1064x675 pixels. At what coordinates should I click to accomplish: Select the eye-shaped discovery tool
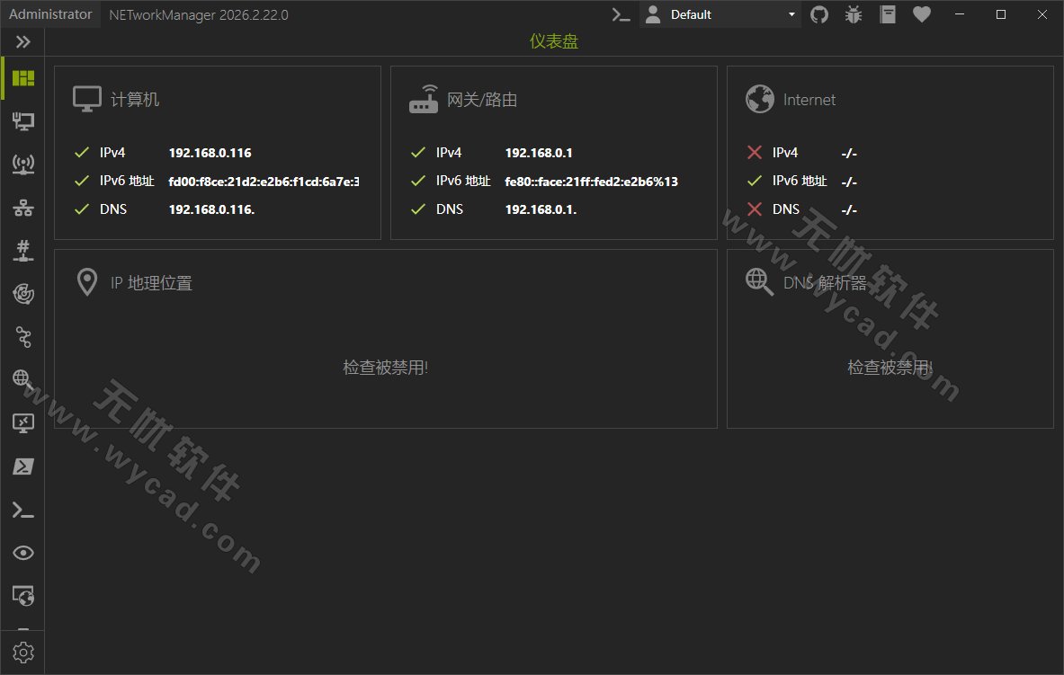coord(22,553)
